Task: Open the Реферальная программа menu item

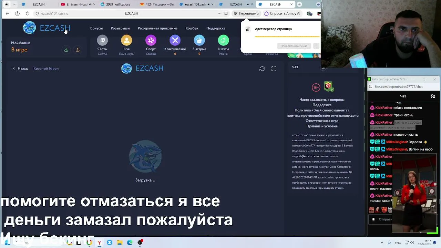Action: click(157, 28)
